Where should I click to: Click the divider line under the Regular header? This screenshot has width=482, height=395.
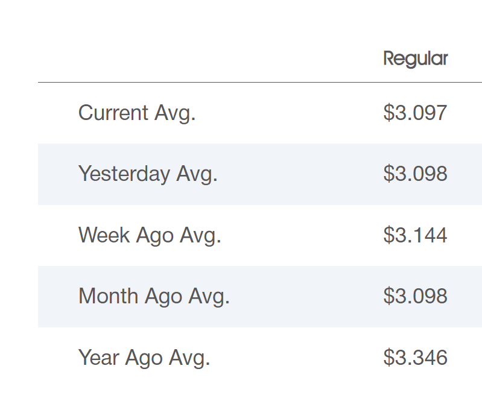pos(260,83)
